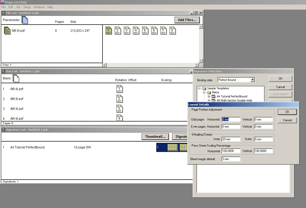306x208 pixels.
Task: Click signature sheet thumbnail in Signature List
Action: click(172, 147)
